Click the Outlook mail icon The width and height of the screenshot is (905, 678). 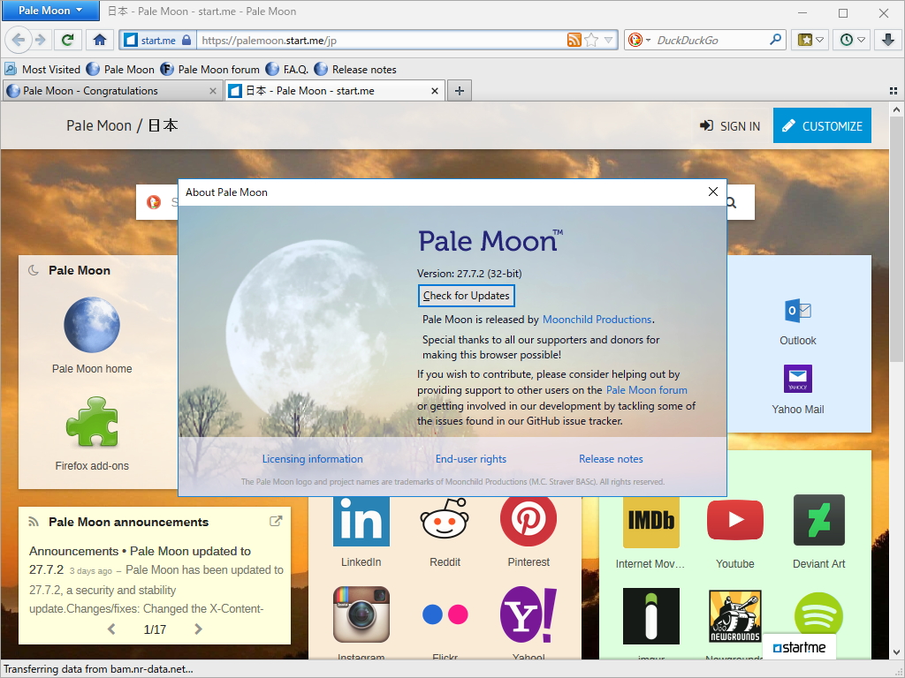click(797, 311)
